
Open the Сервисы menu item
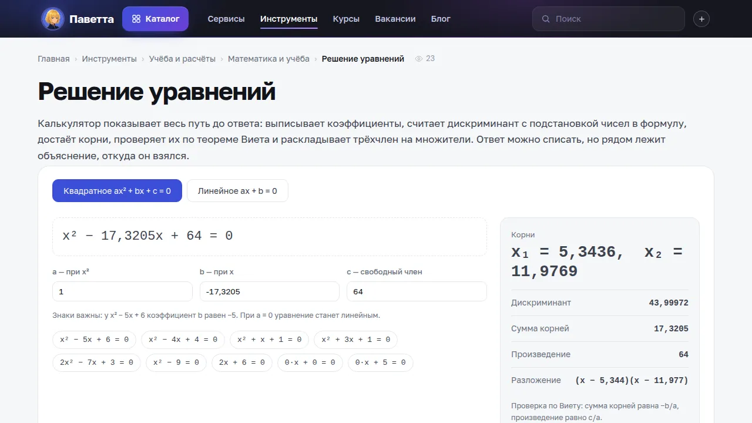coord(226,19)
